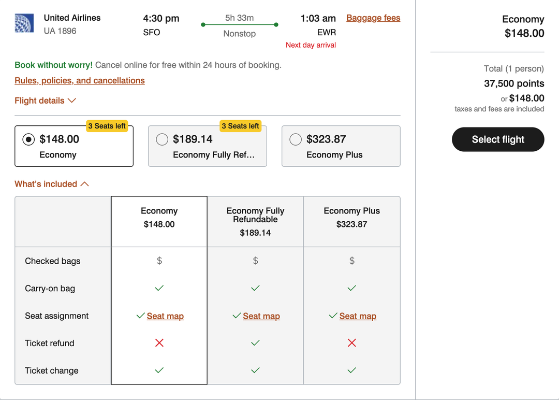The height and width of the screenshot is (400, 559).
Task: Open Rules, policies, and cancellations
Action: [79, 80]
